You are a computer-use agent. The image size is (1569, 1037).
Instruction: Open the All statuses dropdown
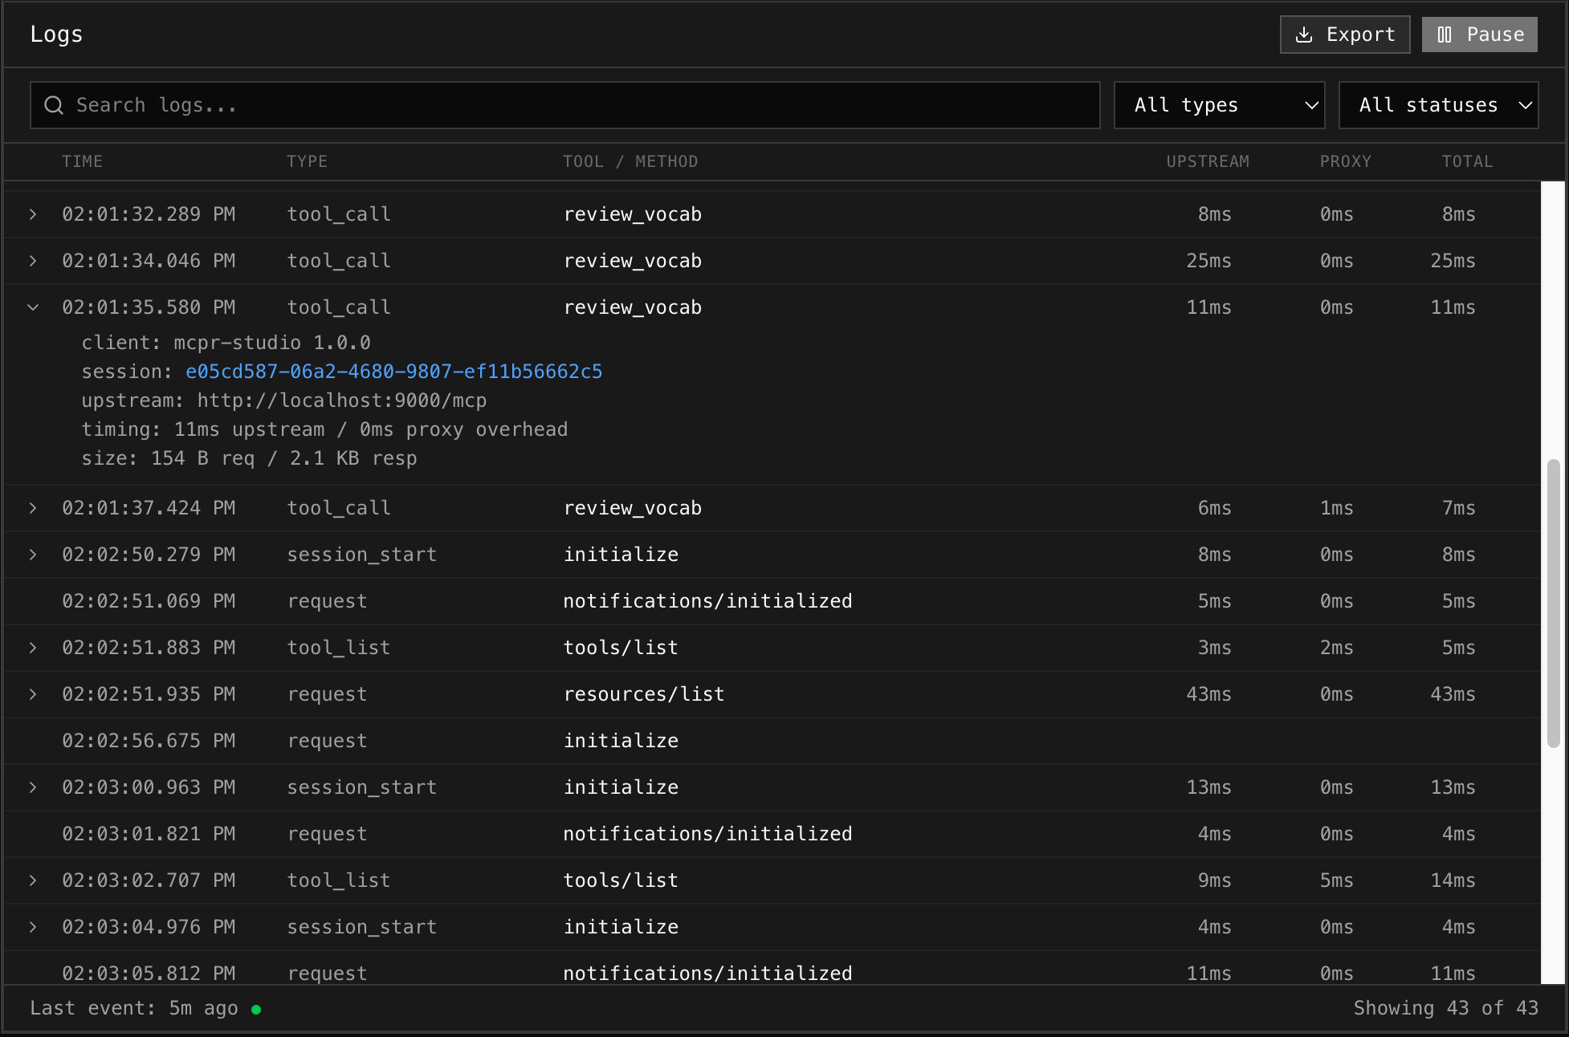pyautogui.click(x=1437, y=104)
